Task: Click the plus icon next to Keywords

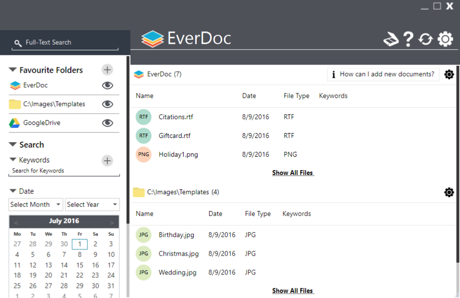Action: coord(107,161)
